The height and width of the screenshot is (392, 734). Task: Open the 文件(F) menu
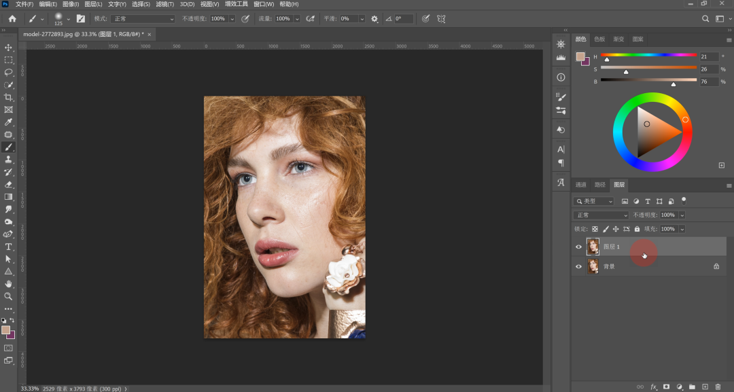24,4
